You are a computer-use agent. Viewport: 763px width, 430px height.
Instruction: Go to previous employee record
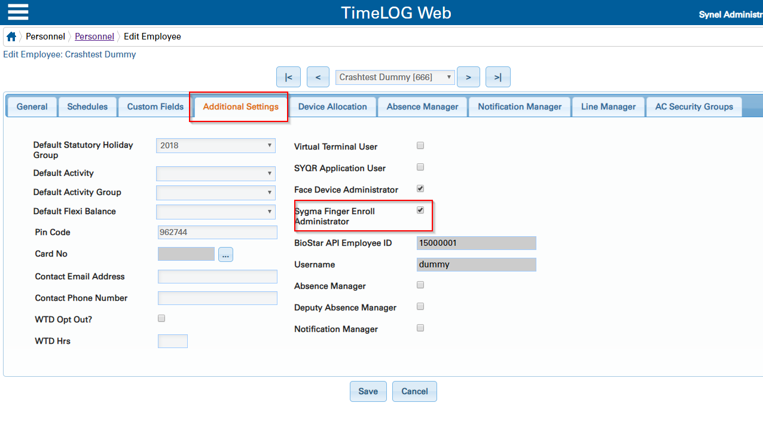pos(318,77)
